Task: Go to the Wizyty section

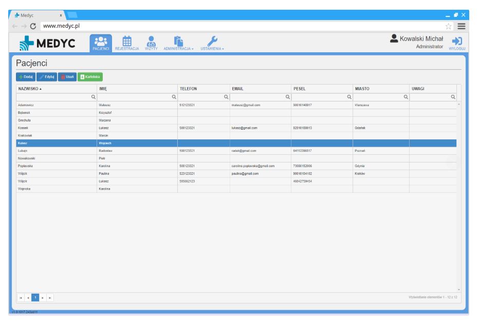Action: 151,43
